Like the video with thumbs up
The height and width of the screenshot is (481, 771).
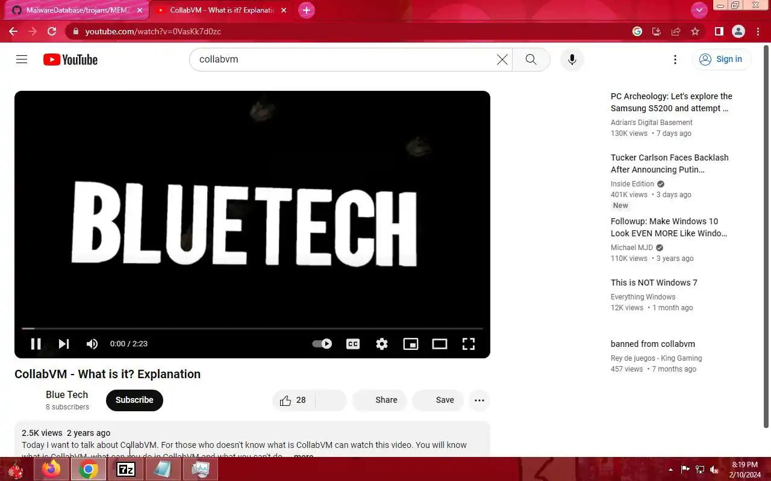coord(293,400)
